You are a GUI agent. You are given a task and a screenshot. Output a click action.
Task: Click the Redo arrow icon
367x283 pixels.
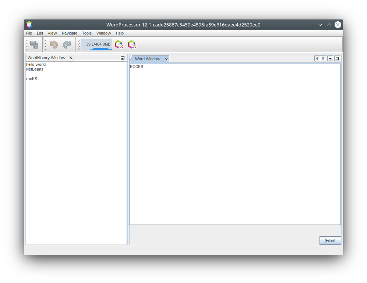click(x=67, y=44)
